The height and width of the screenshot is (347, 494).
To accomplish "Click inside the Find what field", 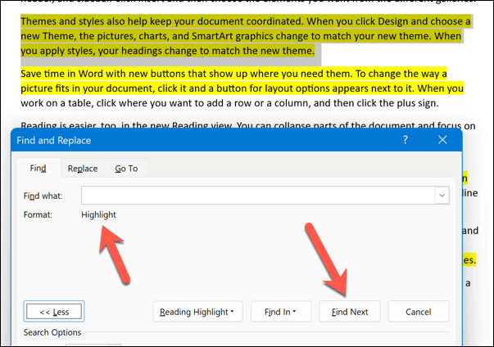I will pyautogui.click(x=258, y=195).
